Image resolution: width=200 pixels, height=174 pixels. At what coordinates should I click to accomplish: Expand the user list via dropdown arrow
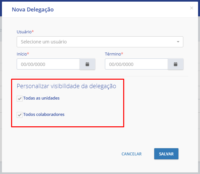click(178, 42)
